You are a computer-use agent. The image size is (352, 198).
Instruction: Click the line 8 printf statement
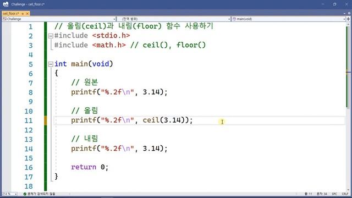pyautogui.click(x=119, y=92)
